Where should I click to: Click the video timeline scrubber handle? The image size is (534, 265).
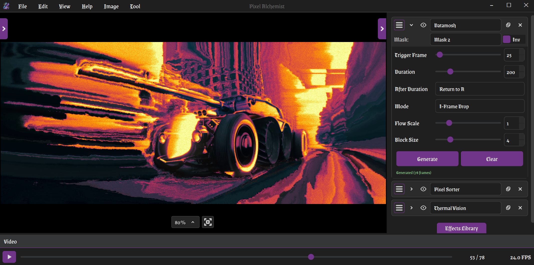(311, 257)
